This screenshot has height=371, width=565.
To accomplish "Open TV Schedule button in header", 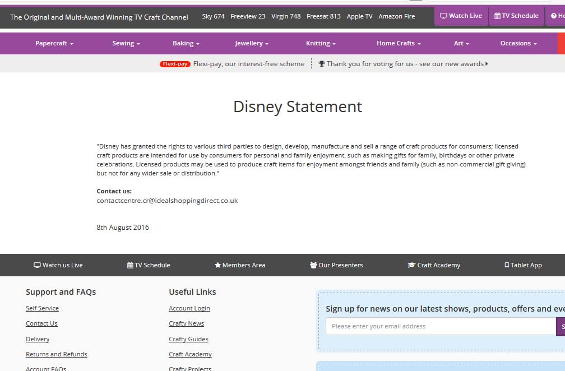I will pos(516,16).
